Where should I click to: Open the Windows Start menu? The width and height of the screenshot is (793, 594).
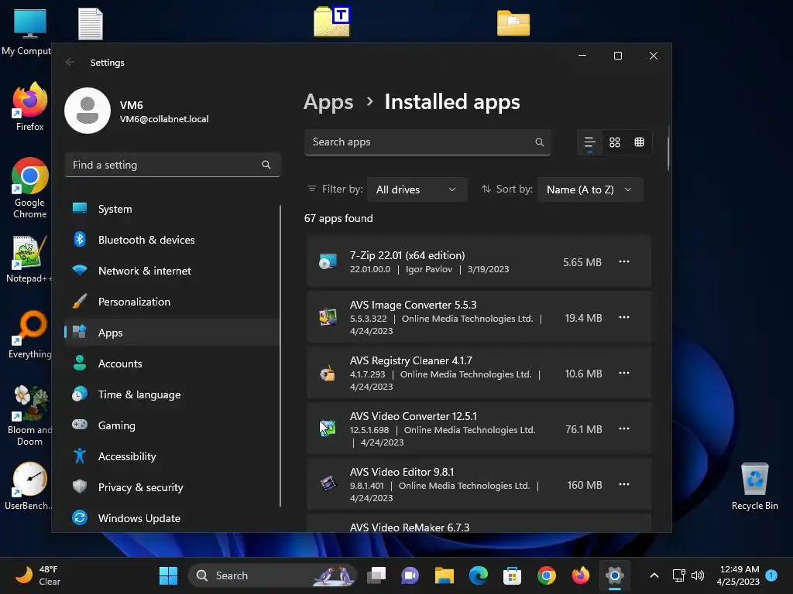pos(168,575)
